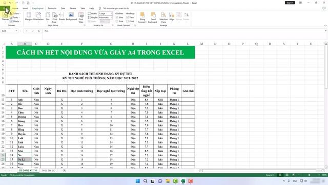The image size is (328, 185).
Task: Click Bring Forward in Arrange group
Action: [142, 17]
